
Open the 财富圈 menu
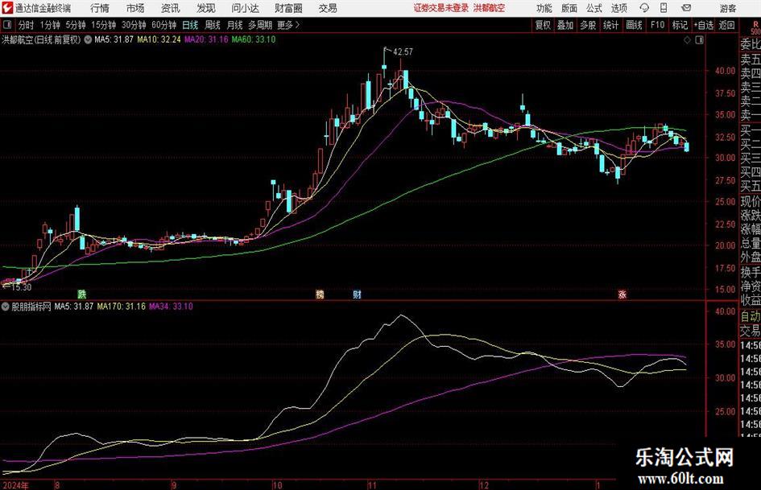point(289,8)
